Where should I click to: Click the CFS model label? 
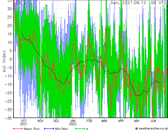(20, 3)
